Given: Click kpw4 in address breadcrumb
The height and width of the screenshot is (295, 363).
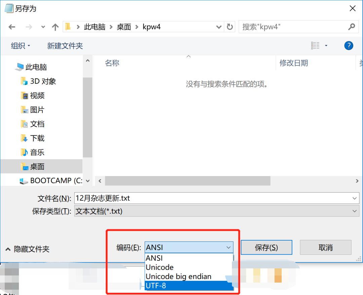Looking at the screenshot, I should (x=151, y=27).
